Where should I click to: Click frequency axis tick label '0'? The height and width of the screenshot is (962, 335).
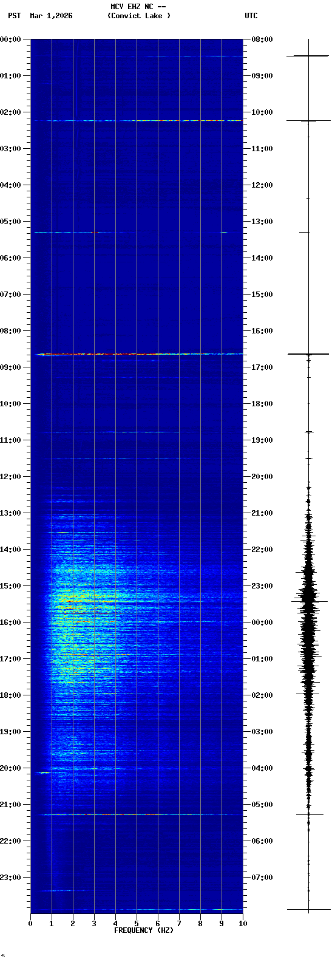30,924
